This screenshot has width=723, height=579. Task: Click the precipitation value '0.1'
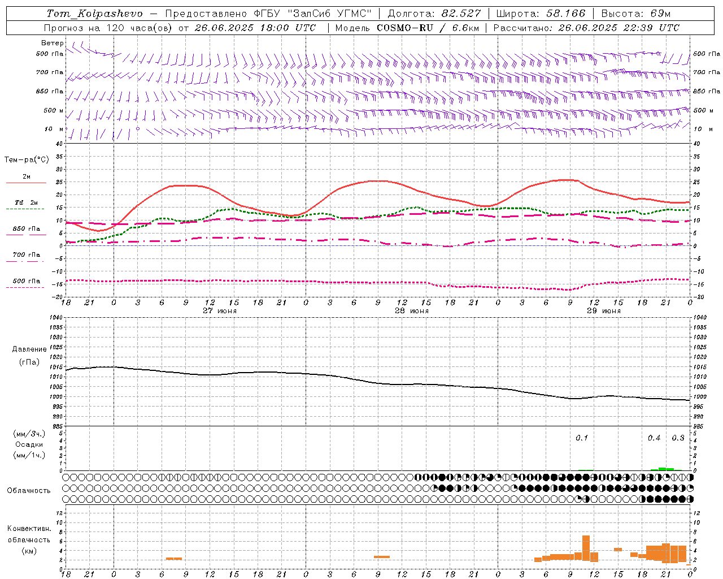582,438
